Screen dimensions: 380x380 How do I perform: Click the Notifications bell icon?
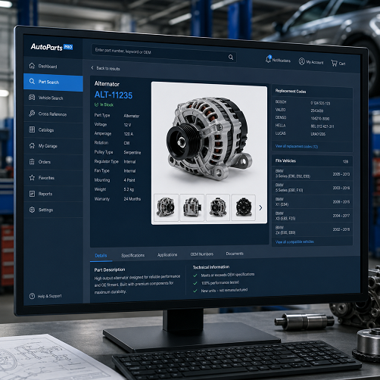pos(268,60)
